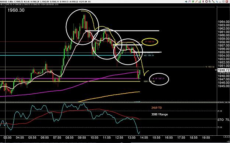The width and height of the screenshot is (230, 143).
Task: Click the 2419 TD label
Action: click(x=156, y=108)
